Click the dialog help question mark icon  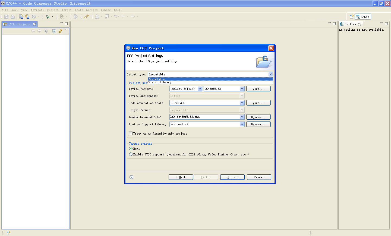(x=131, y=177)
